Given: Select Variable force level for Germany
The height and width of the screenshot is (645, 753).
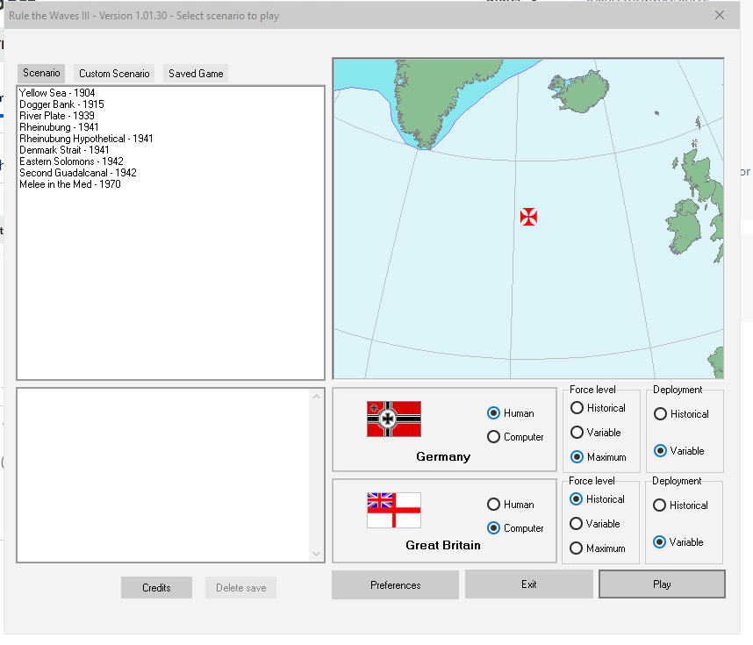Looking at the screenshot, I should [x=596, y=433].
